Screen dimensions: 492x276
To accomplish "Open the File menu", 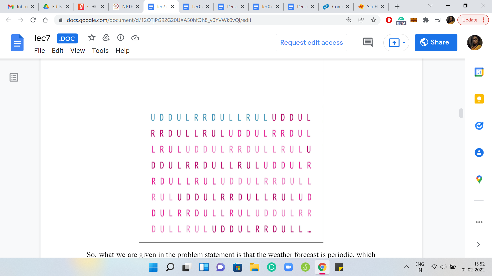I will pos(39,51).
